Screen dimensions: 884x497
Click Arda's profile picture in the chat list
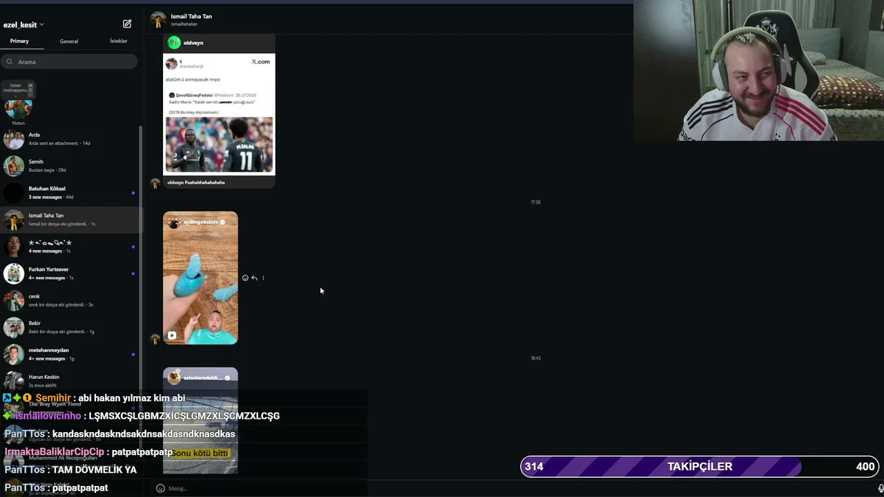pyautogui.click(x=14, y=139)
